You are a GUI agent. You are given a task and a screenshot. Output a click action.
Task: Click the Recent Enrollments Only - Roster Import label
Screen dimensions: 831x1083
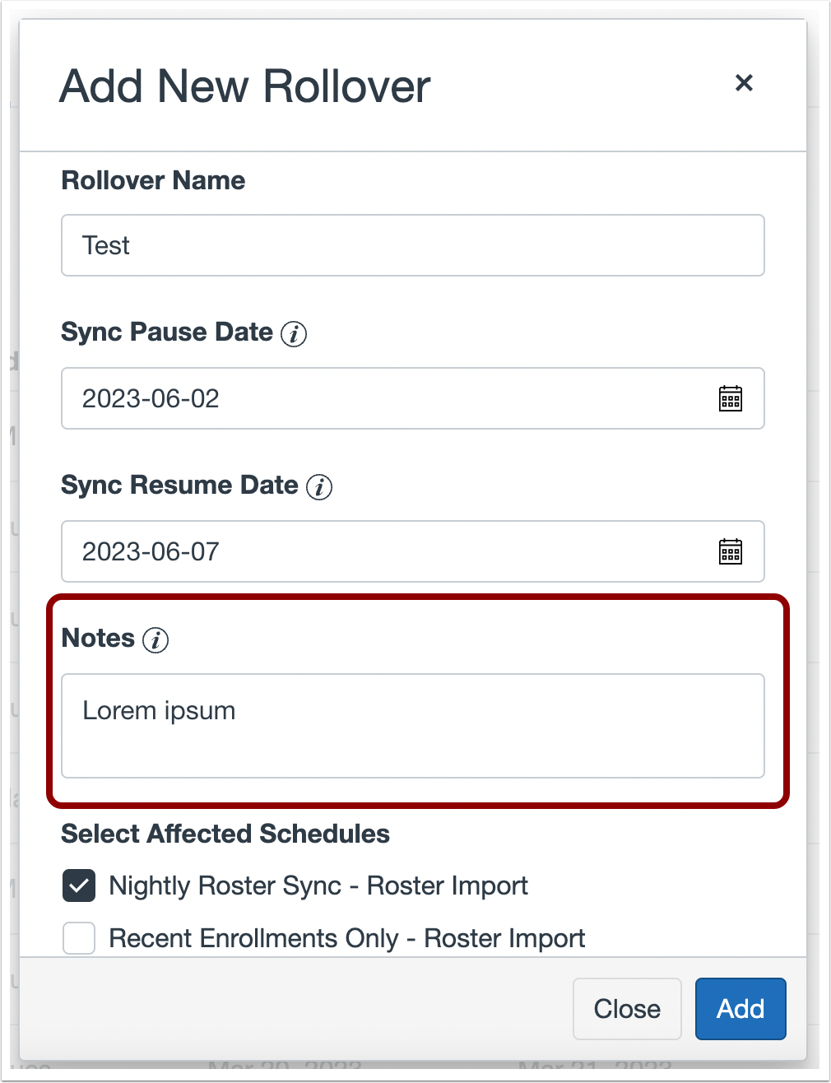(x=347, y=938)
